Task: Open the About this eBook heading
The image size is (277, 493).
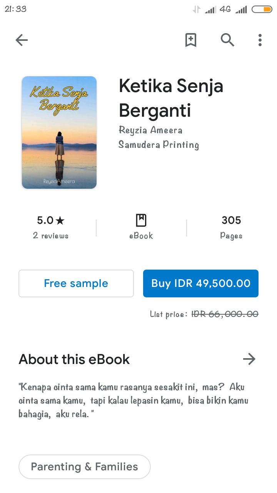Action: [x=74, y=359]
